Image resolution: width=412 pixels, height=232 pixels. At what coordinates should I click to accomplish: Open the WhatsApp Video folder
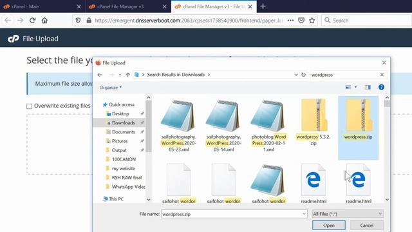click(x=126, y=187)
